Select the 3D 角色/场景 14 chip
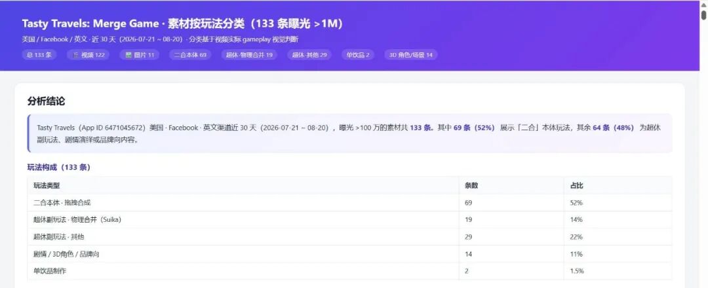The width and height of the screenshot is (708, 288). [x=411, y=55]
